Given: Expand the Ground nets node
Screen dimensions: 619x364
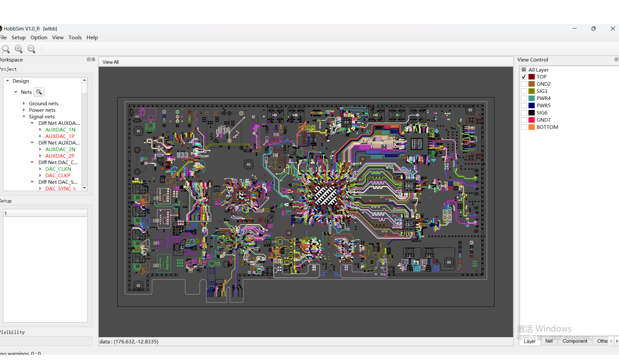Looking at the screenshot, I should (24, 103).
